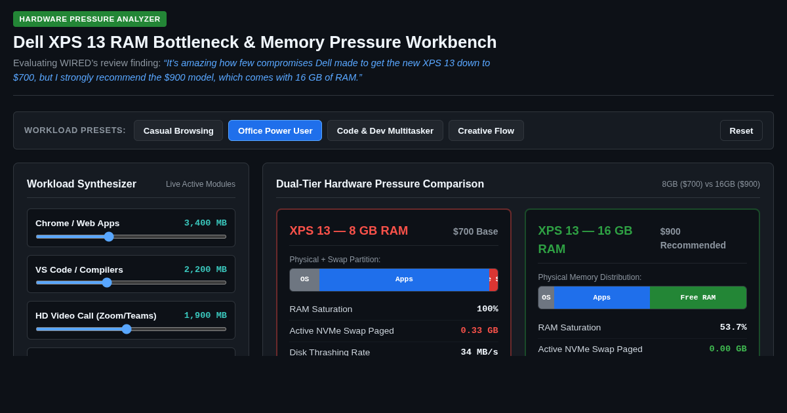Click the 0.00 GB swap paged value
The height and width of the screenshot is (413, 787).
[x=728, y=349]
